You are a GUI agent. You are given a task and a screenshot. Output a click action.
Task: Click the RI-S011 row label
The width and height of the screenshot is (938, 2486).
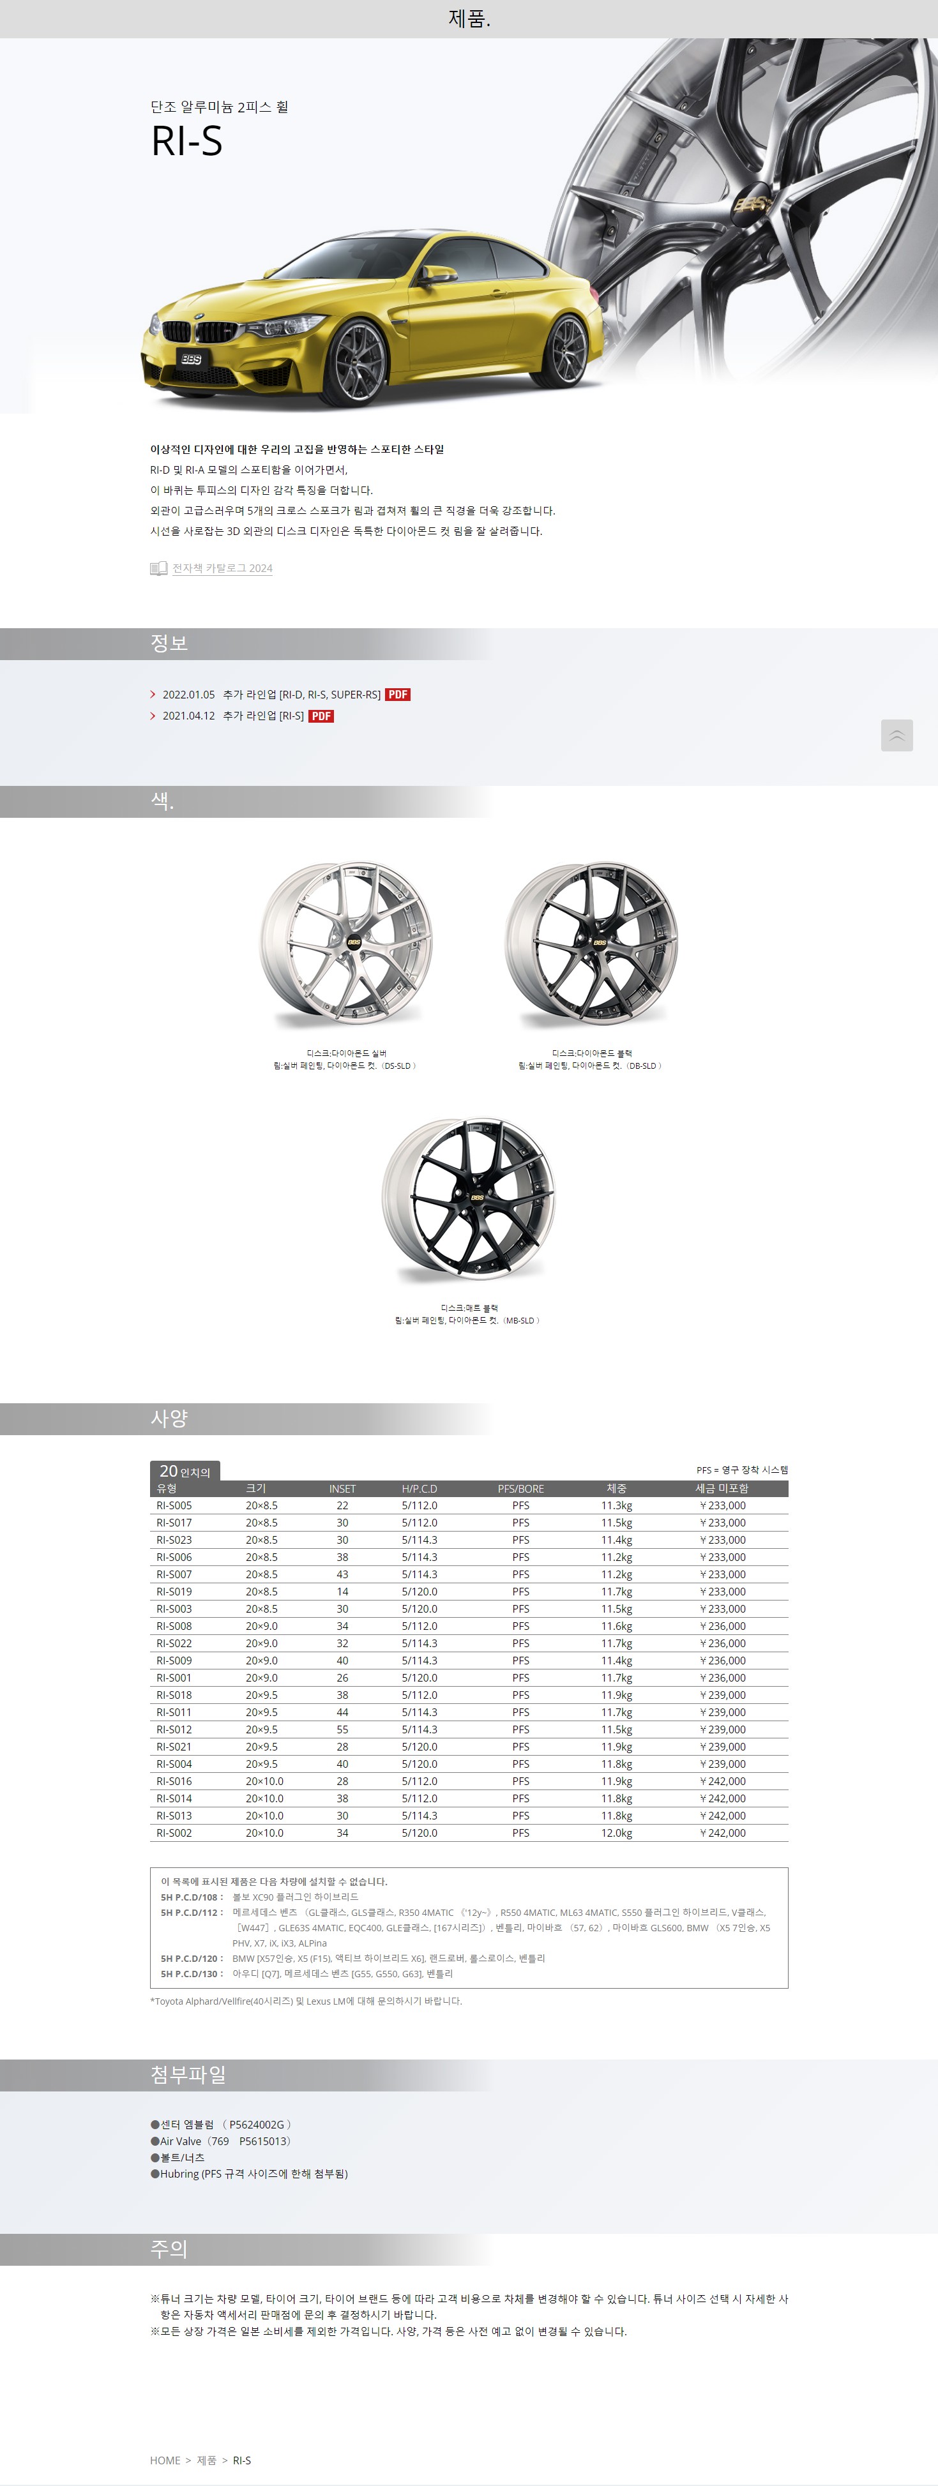coord(174,1713)
